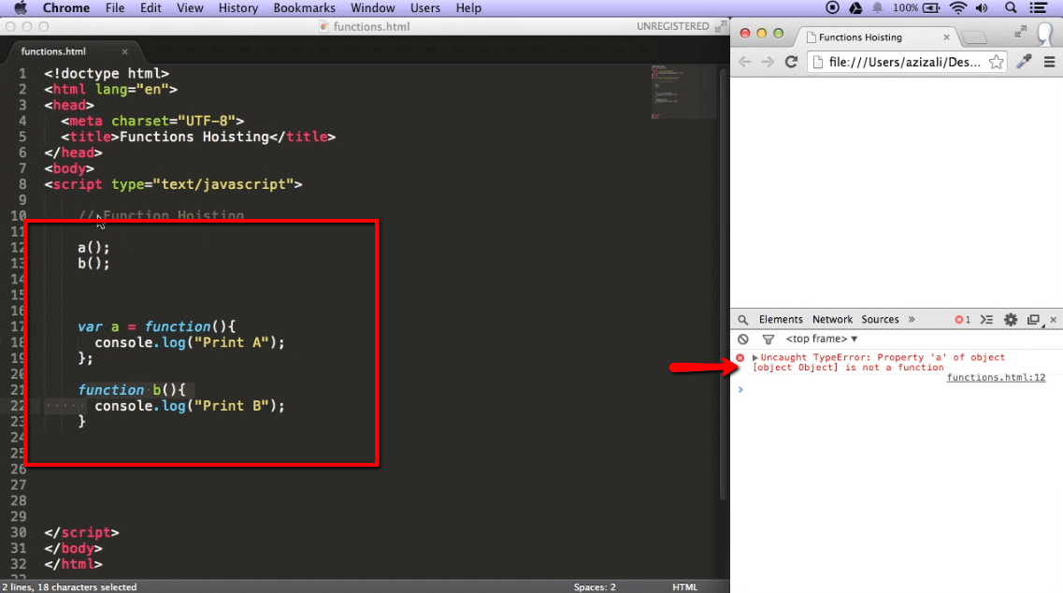Open the DevTools settings gear

(x=1010, y=319)
